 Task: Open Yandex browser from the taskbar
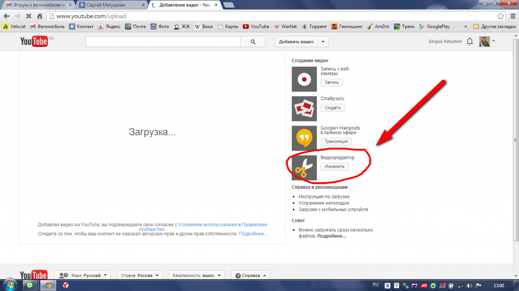(x=65, y=285)
